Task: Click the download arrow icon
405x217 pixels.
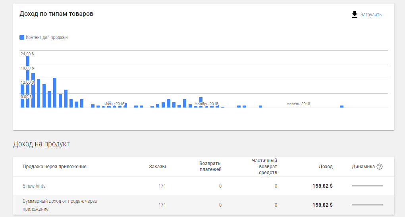Action: (355, 15)
